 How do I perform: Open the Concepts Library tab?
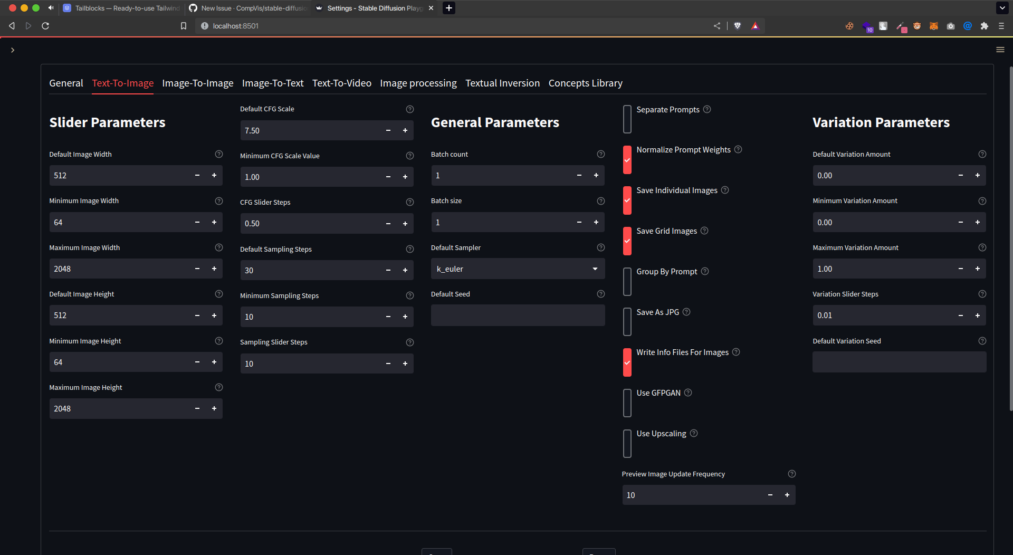pyautogui.click(x=585, y=83)
